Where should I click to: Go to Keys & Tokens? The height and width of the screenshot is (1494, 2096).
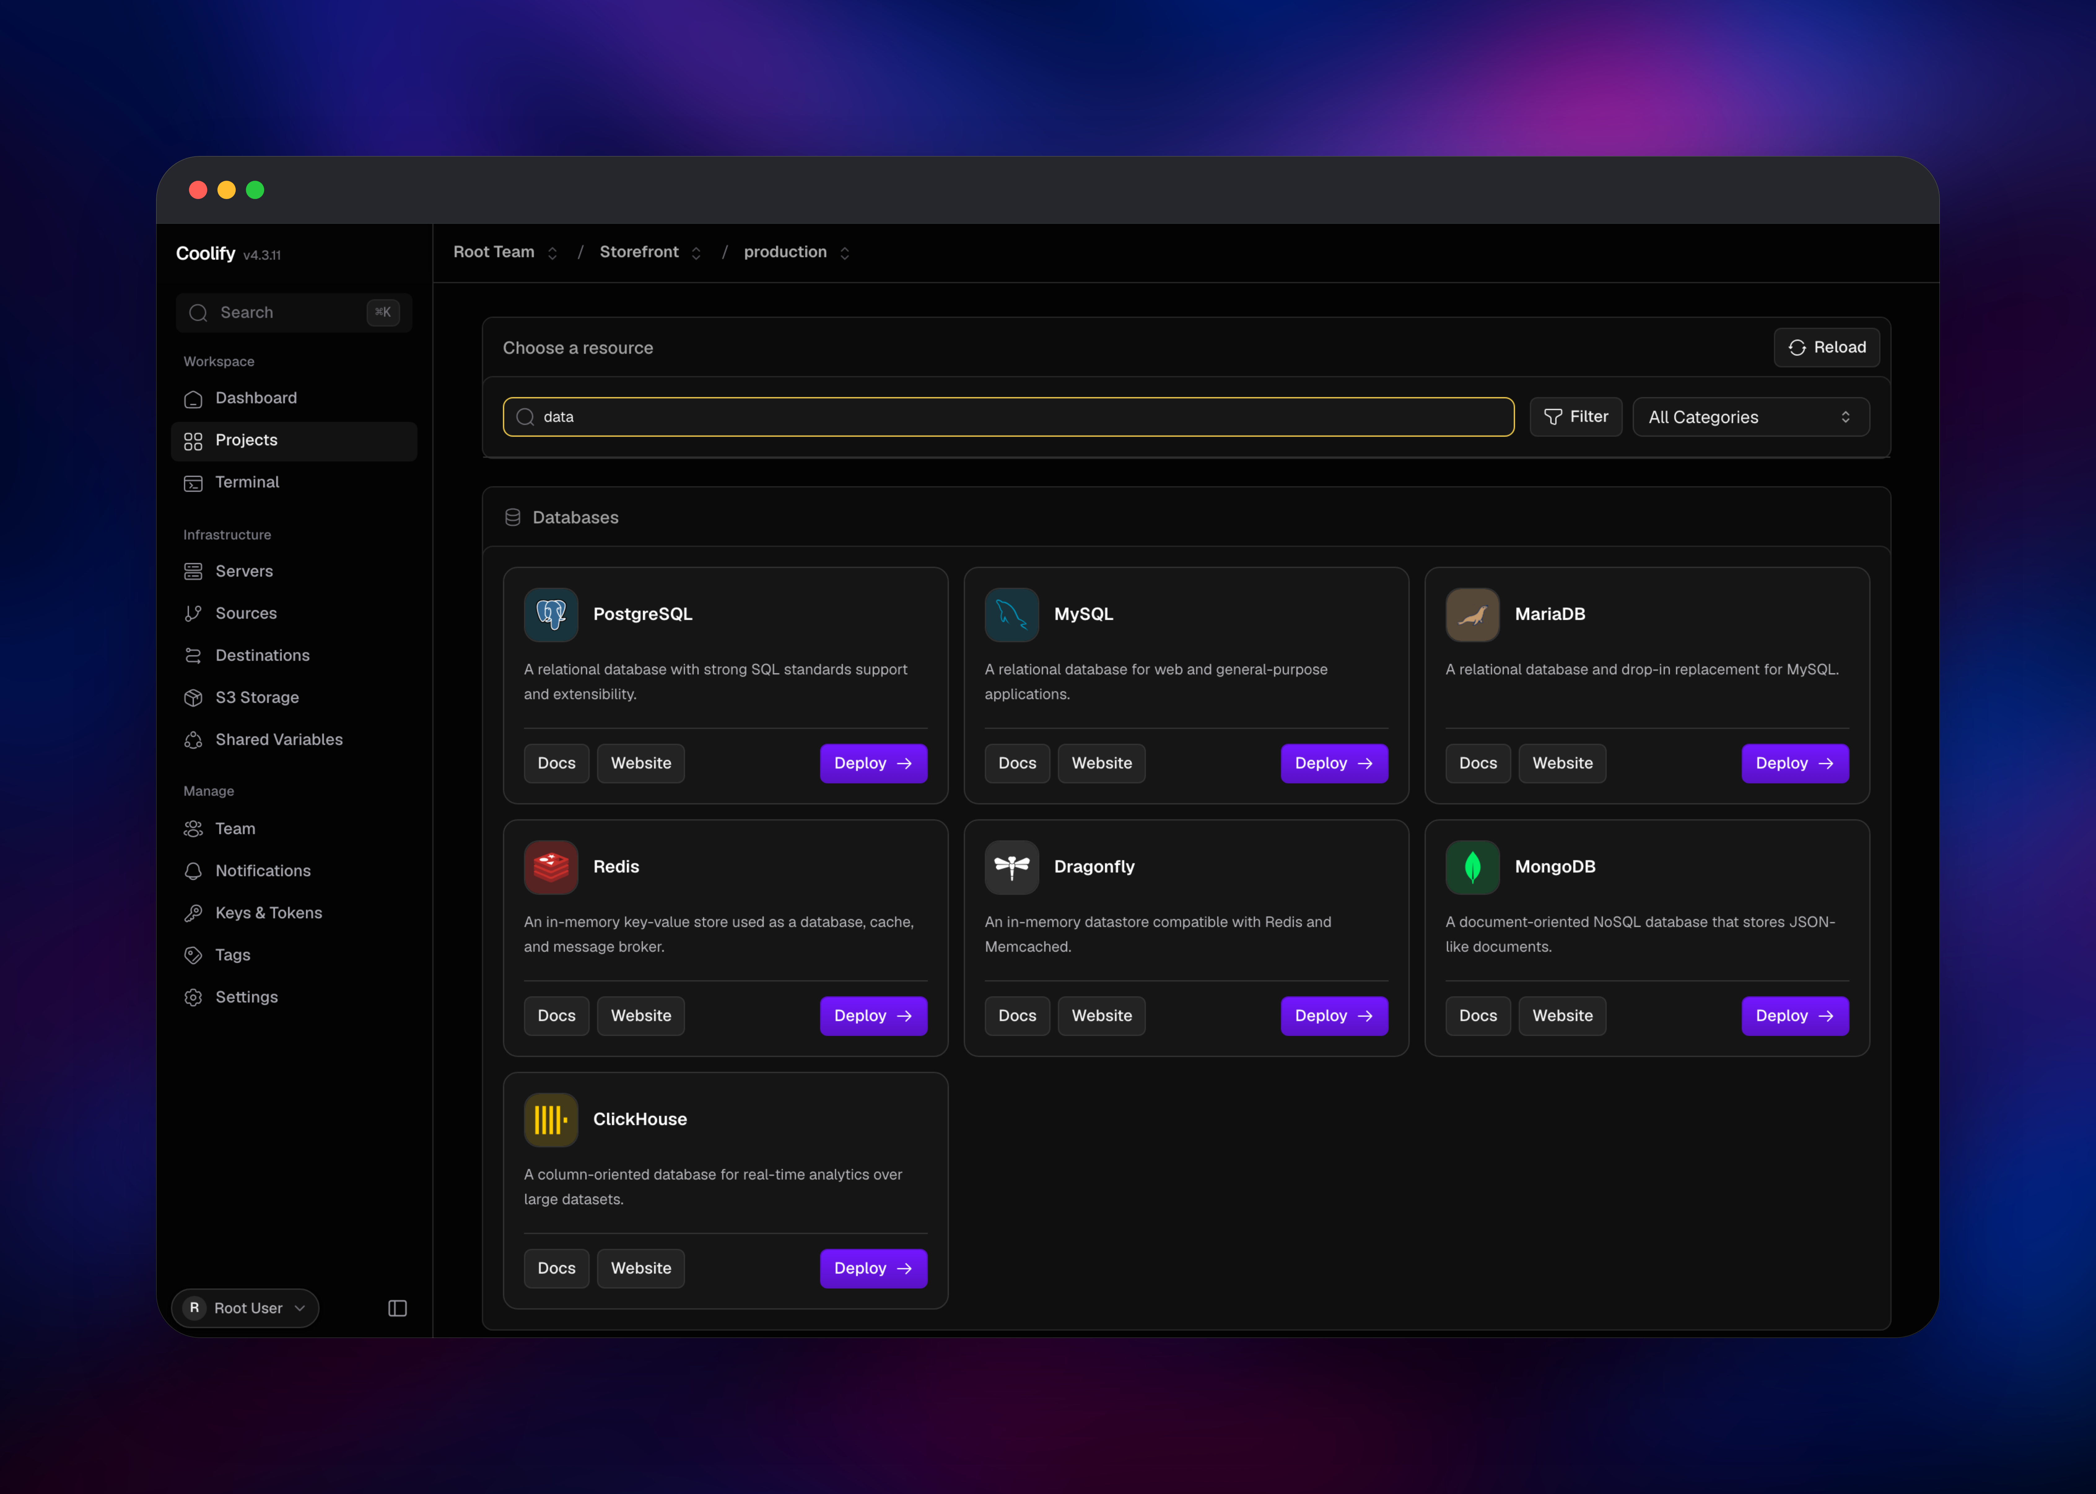click(x=294, y=913)
